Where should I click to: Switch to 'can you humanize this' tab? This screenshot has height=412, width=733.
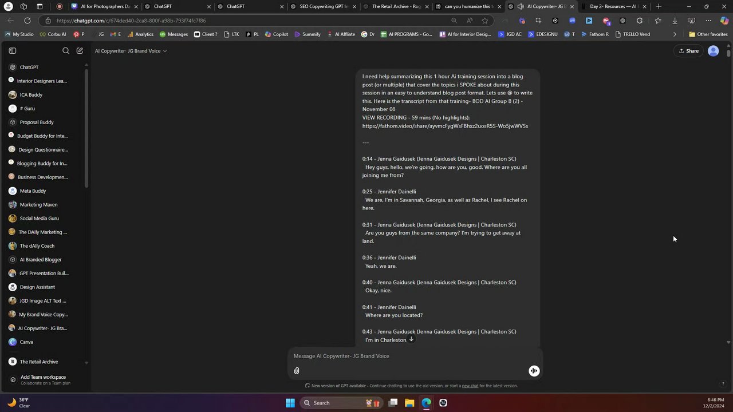click(x=468, y=6)
